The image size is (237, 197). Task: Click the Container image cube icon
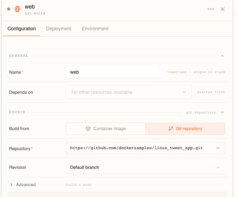point(88,129)
